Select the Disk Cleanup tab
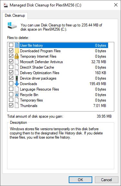The width and height of the screenshot is (121, 186). (x=15, y=15)
